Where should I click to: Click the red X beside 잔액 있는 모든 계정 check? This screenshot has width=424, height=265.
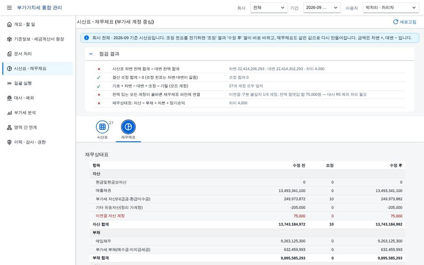click(99, 95)
